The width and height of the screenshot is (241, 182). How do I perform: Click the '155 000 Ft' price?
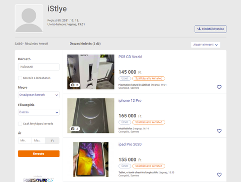point(130,159)
